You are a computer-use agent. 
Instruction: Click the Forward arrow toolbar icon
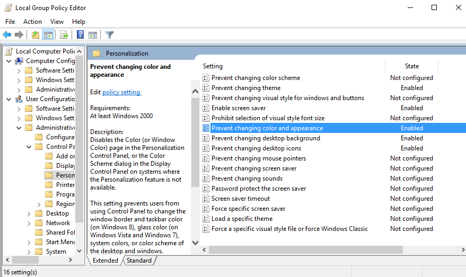coord(19,35)
